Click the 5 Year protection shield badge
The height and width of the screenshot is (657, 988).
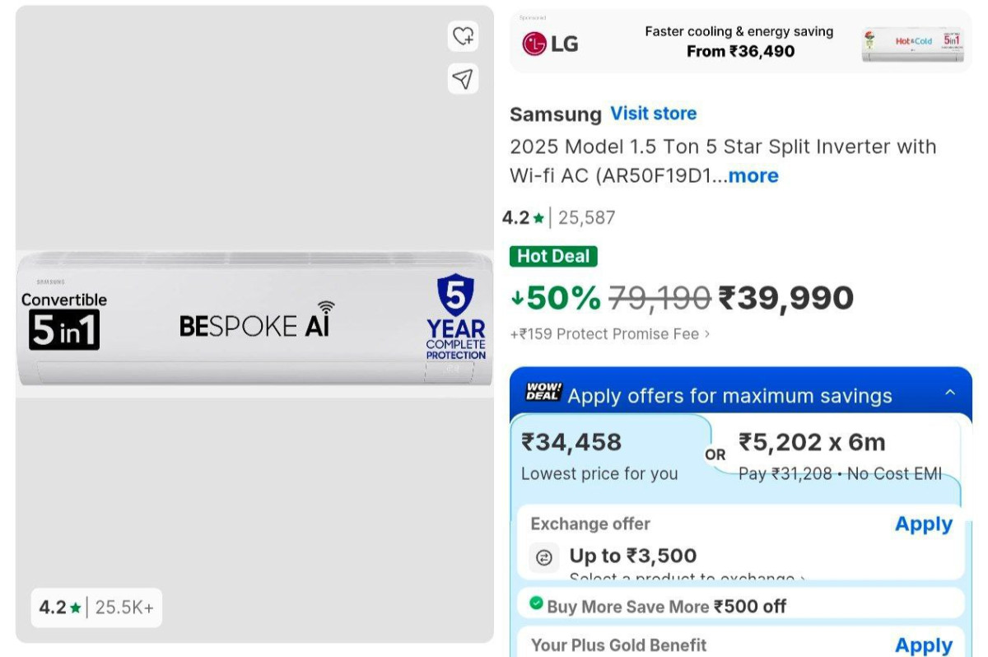pos(455,317)
